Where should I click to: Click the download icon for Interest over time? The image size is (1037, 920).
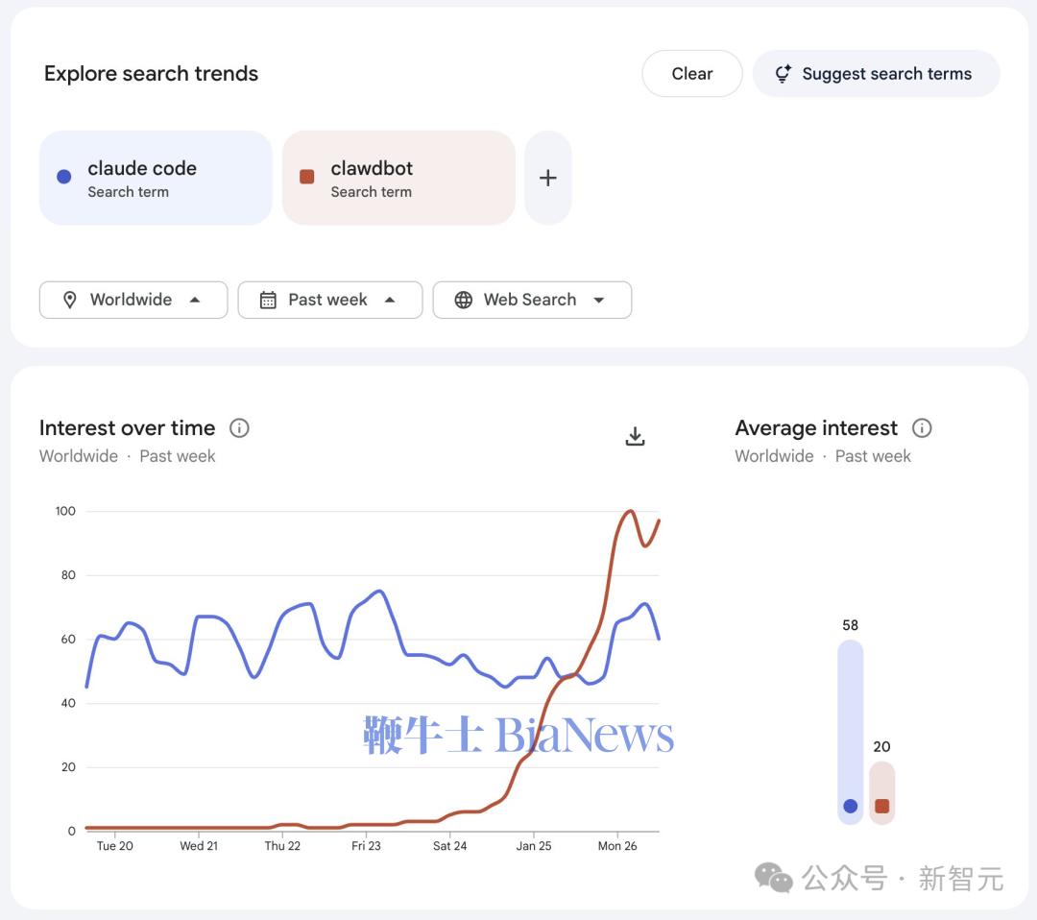[x=635, y=435]
